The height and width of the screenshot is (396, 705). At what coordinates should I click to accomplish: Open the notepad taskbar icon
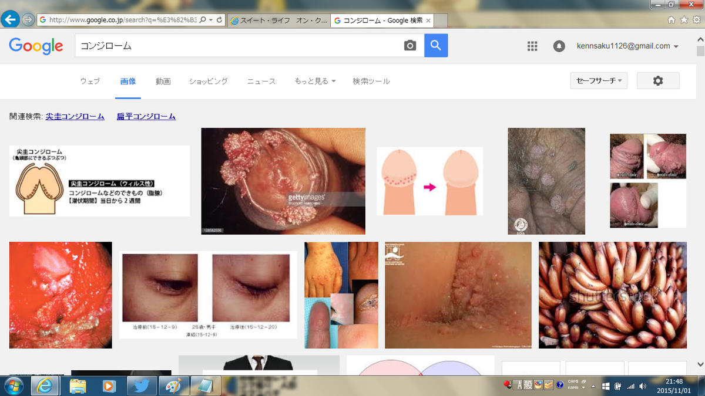point(206,385)
